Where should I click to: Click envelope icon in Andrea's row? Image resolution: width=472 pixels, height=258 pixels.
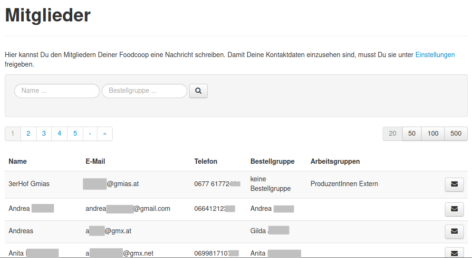454,209
